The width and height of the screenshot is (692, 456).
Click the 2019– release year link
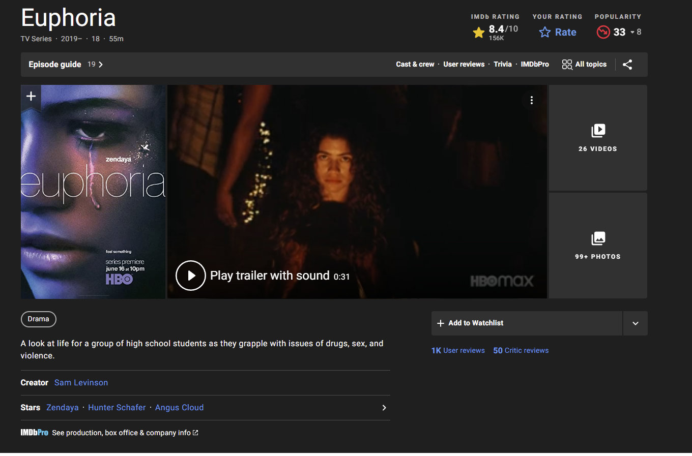[x=71, y=39]
